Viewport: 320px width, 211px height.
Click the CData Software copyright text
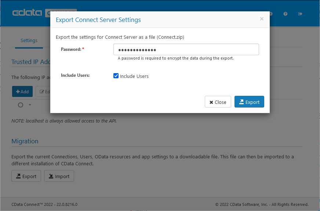point(262,204)
